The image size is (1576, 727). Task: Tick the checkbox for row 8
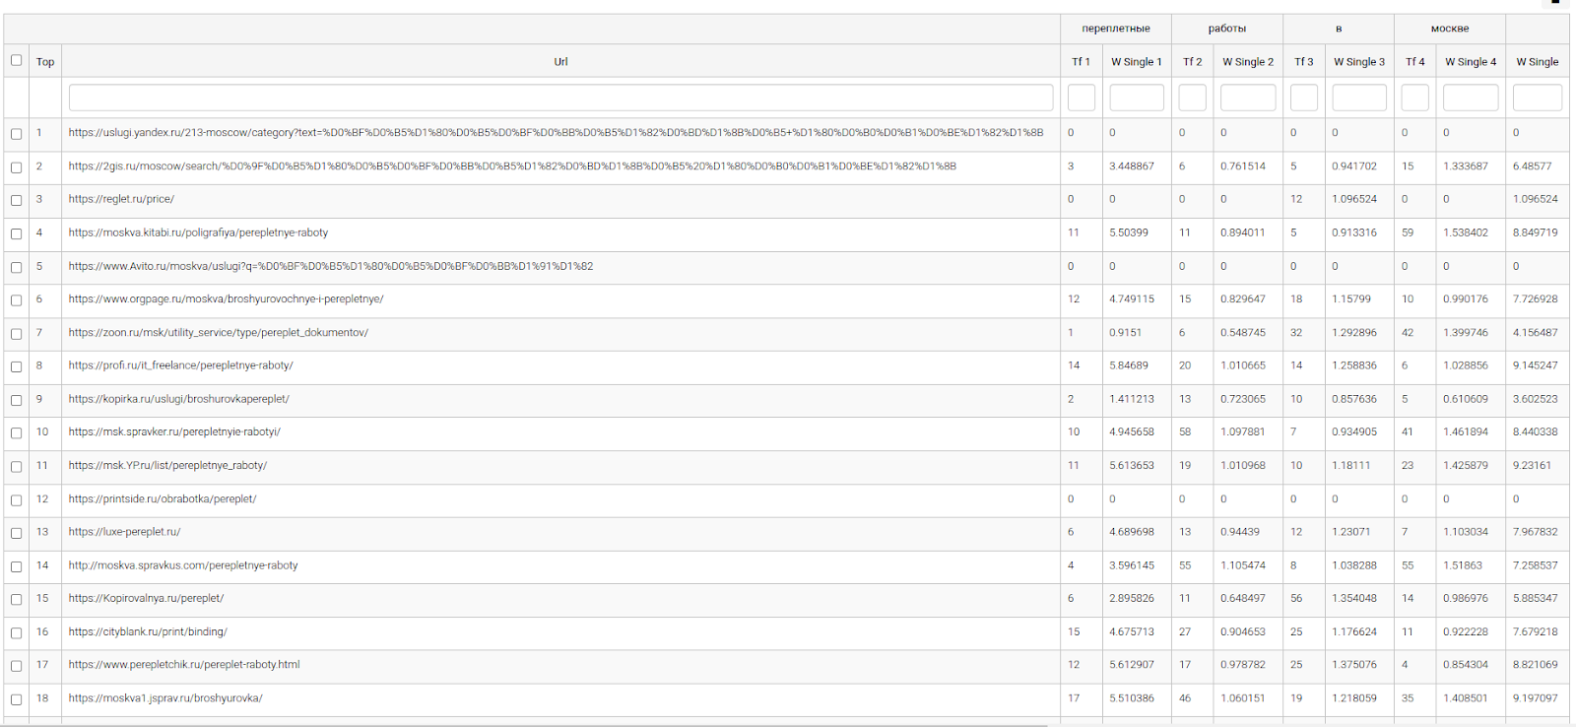tap(16, 366)
